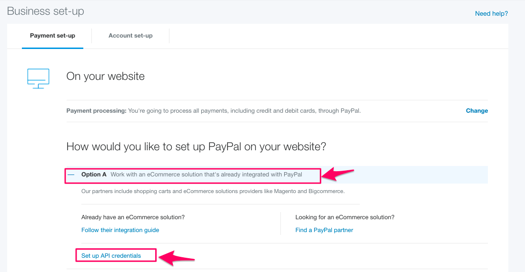Click Follow their integration guide link
525x272 pixels.
point(120,230)
